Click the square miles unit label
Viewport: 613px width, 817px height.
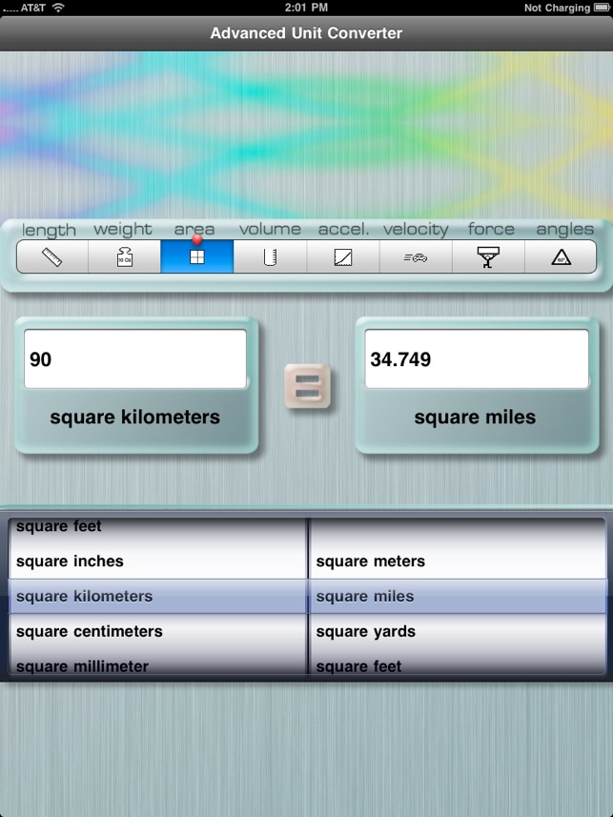475,418
